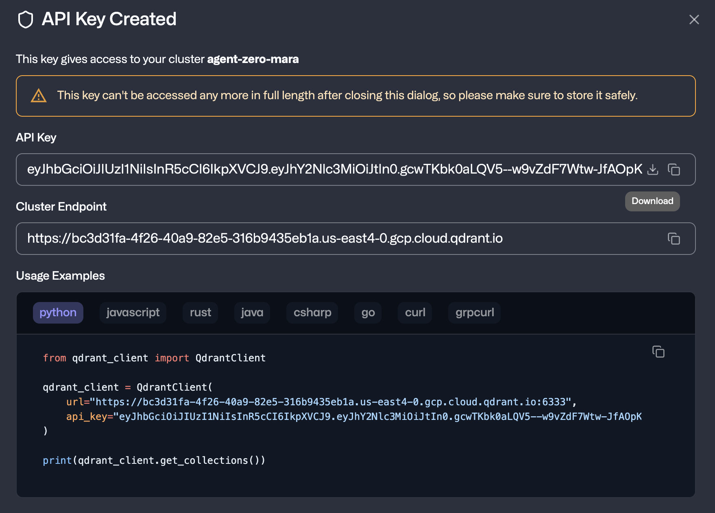Image resolution: width=715 pixels, height=513 pixels.
Task: Click the 'API Key' field label
Action: 36,138
